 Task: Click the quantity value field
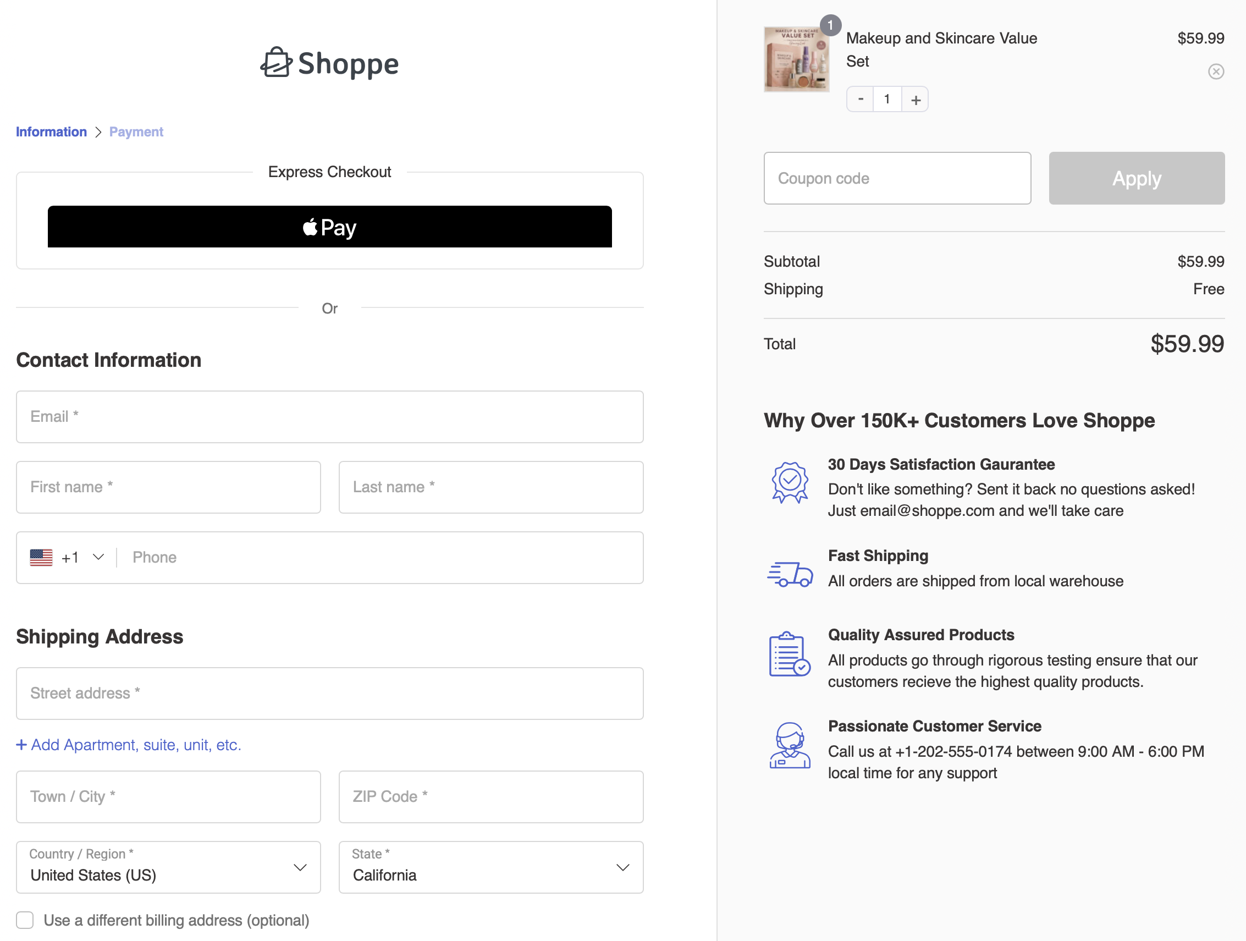[887, 99]
